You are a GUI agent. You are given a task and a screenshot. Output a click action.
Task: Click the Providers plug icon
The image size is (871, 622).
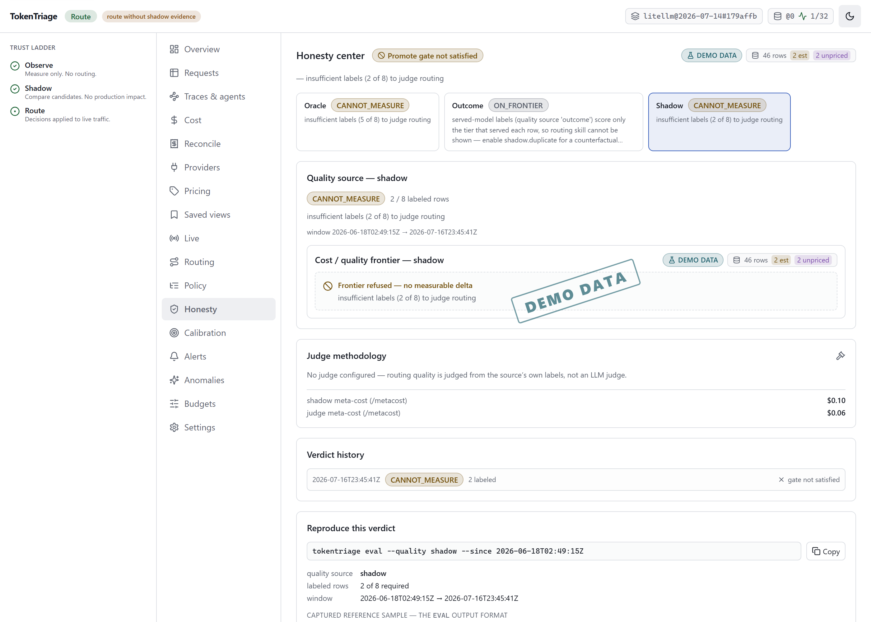174,167
